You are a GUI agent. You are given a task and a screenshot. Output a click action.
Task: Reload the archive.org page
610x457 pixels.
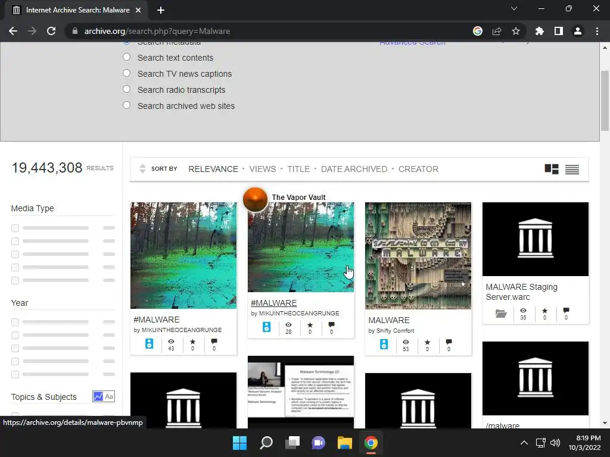[51, 31]
